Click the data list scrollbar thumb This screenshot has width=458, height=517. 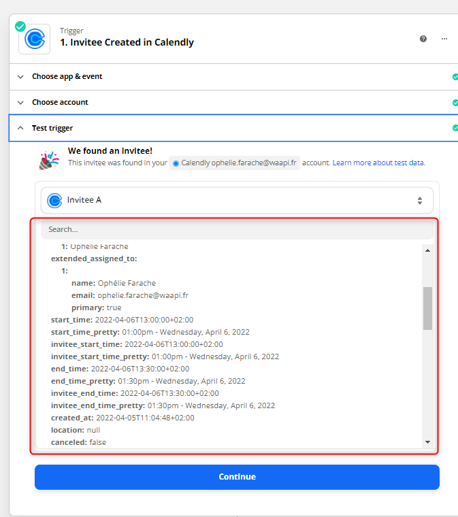tap(427, 308)
